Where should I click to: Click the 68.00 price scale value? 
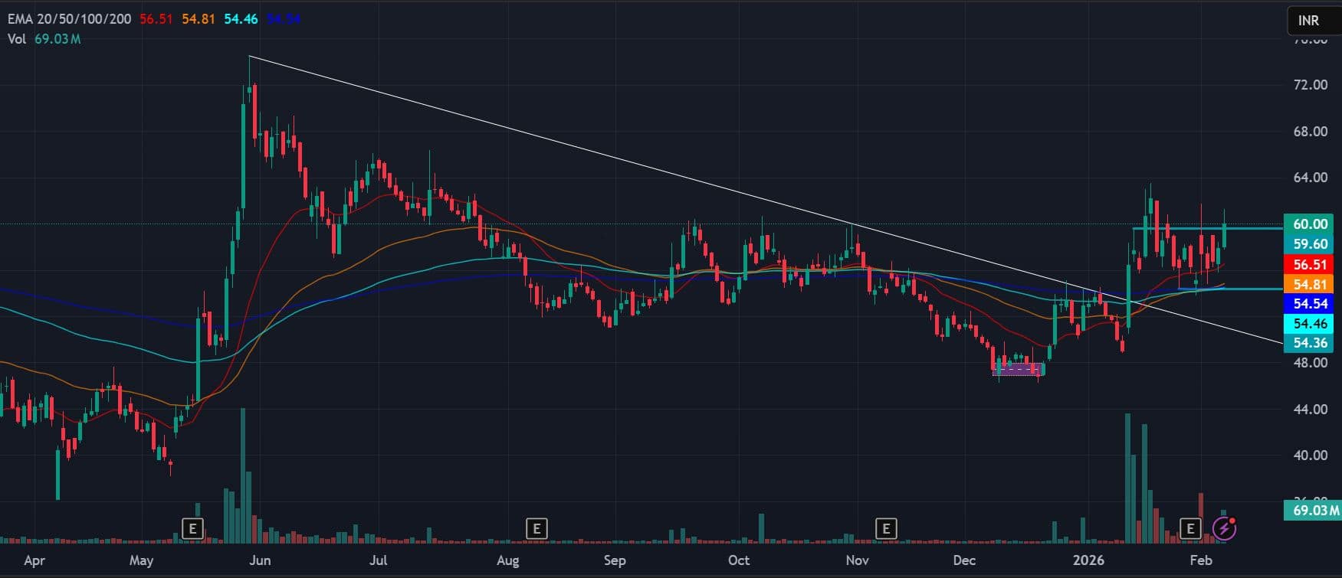click(1311, 132)
